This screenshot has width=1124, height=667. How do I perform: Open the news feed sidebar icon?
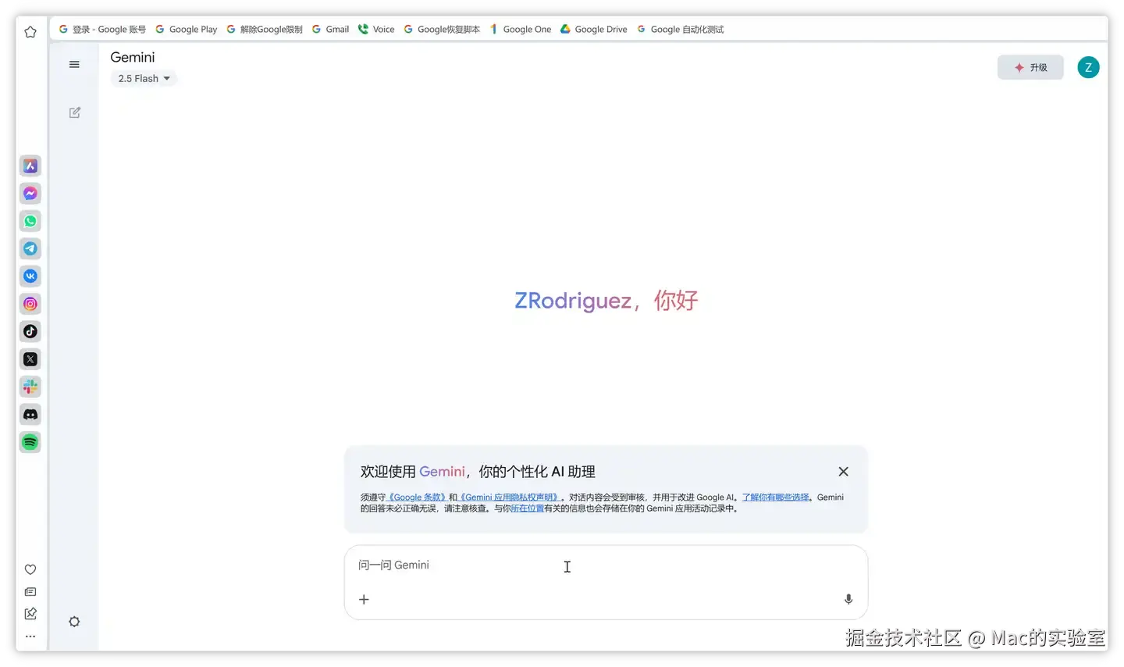point(30,592)
